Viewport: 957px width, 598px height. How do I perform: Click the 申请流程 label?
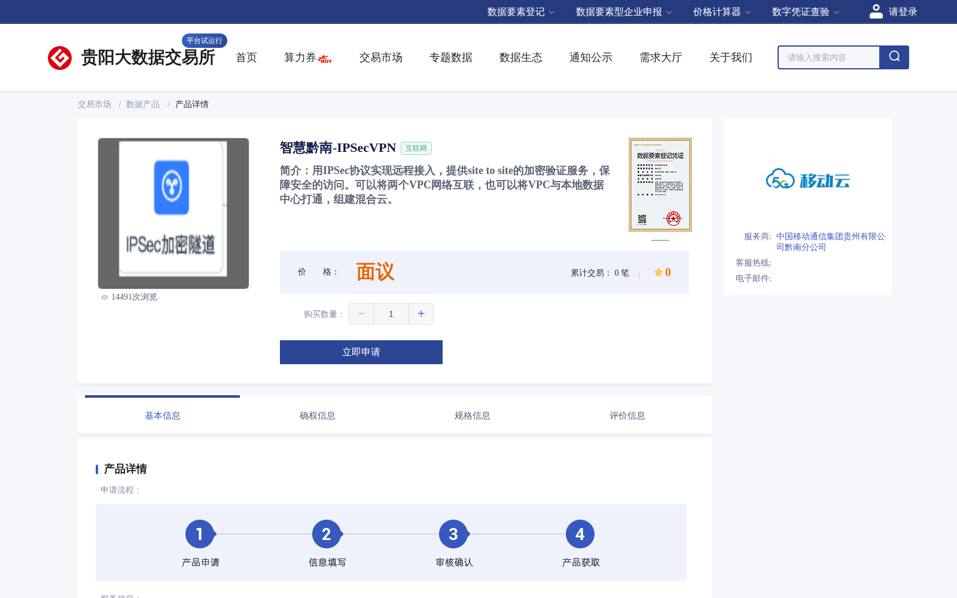(121, 490)
